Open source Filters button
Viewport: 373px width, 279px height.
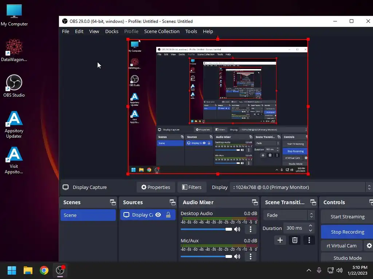pos(192,187)
